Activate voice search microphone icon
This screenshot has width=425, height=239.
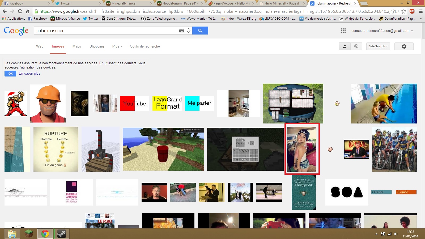pos(189,31)
